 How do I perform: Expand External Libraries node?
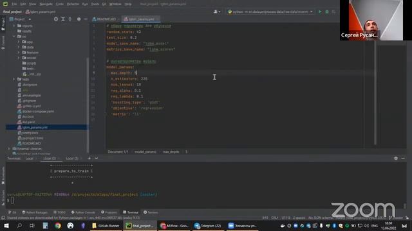(x=9, y=149)
